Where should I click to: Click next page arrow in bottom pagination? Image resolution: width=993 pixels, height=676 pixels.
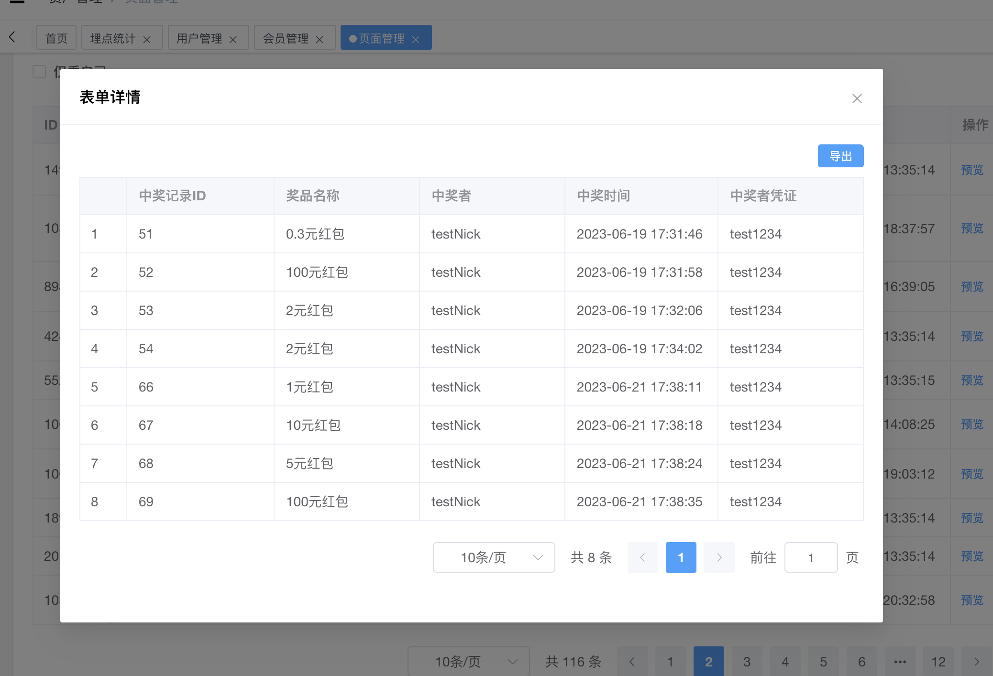coord(976,662)
